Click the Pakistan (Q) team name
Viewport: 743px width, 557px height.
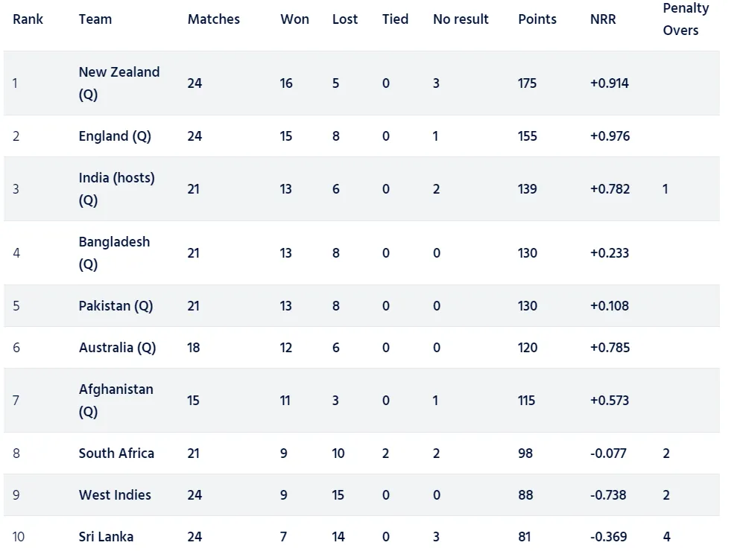(116, 306)
